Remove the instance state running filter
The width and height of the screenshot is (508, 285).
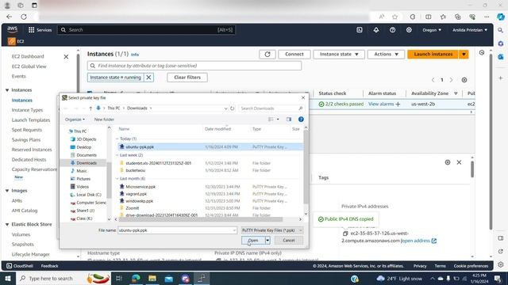tap(148, 78)
